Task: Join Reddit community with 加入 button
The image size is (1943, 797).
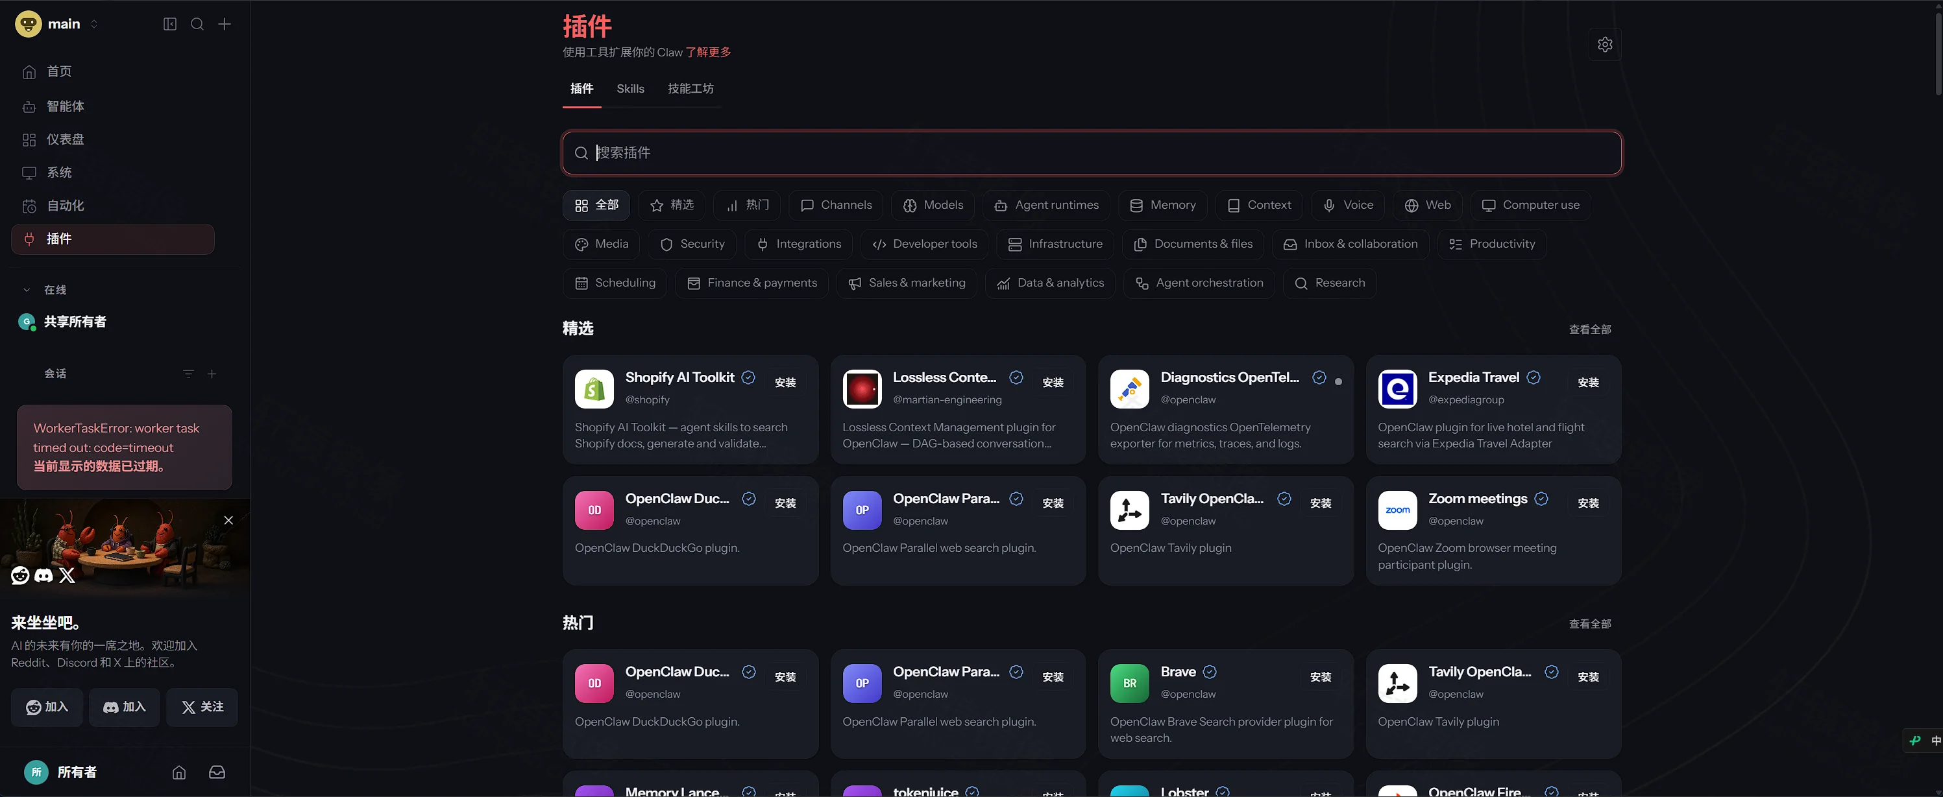Action: (47, 708)
